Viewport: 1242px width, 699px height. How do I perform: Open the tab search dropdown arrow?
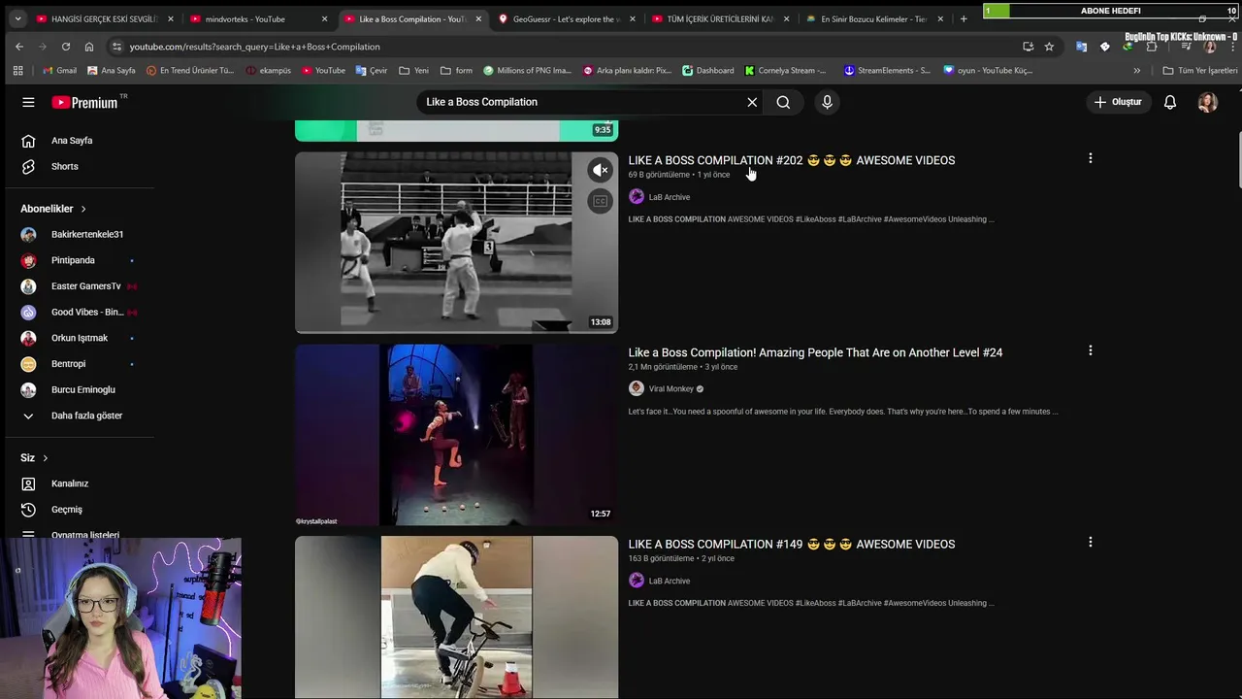[16, 18]
